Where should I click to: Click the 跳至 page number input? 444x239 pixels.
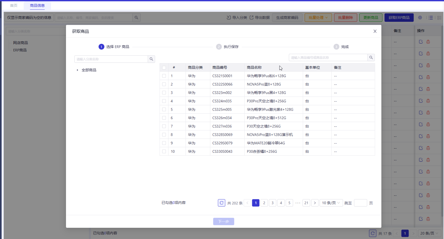tap(360, 203)
